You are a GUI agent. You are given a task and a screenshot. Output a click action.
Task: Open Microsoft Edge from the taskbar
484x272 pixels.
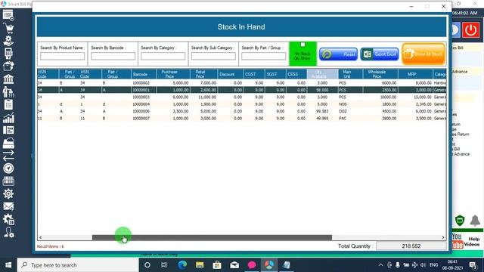(182, 265)
